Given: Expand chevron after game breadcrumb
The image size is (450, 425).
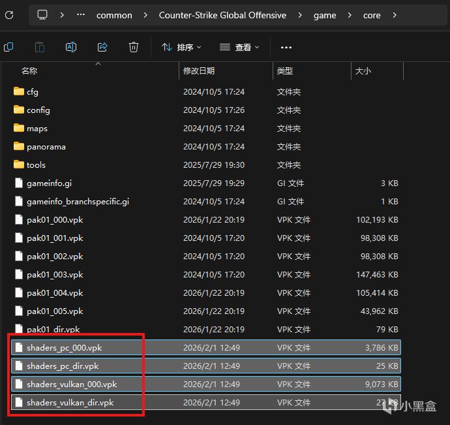Looking at the screenshot, I should [x=350, y=15].
